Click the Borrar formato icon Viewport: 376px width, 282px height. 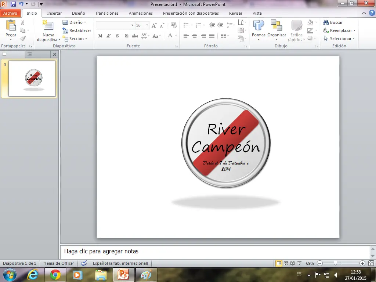[174, 25]
